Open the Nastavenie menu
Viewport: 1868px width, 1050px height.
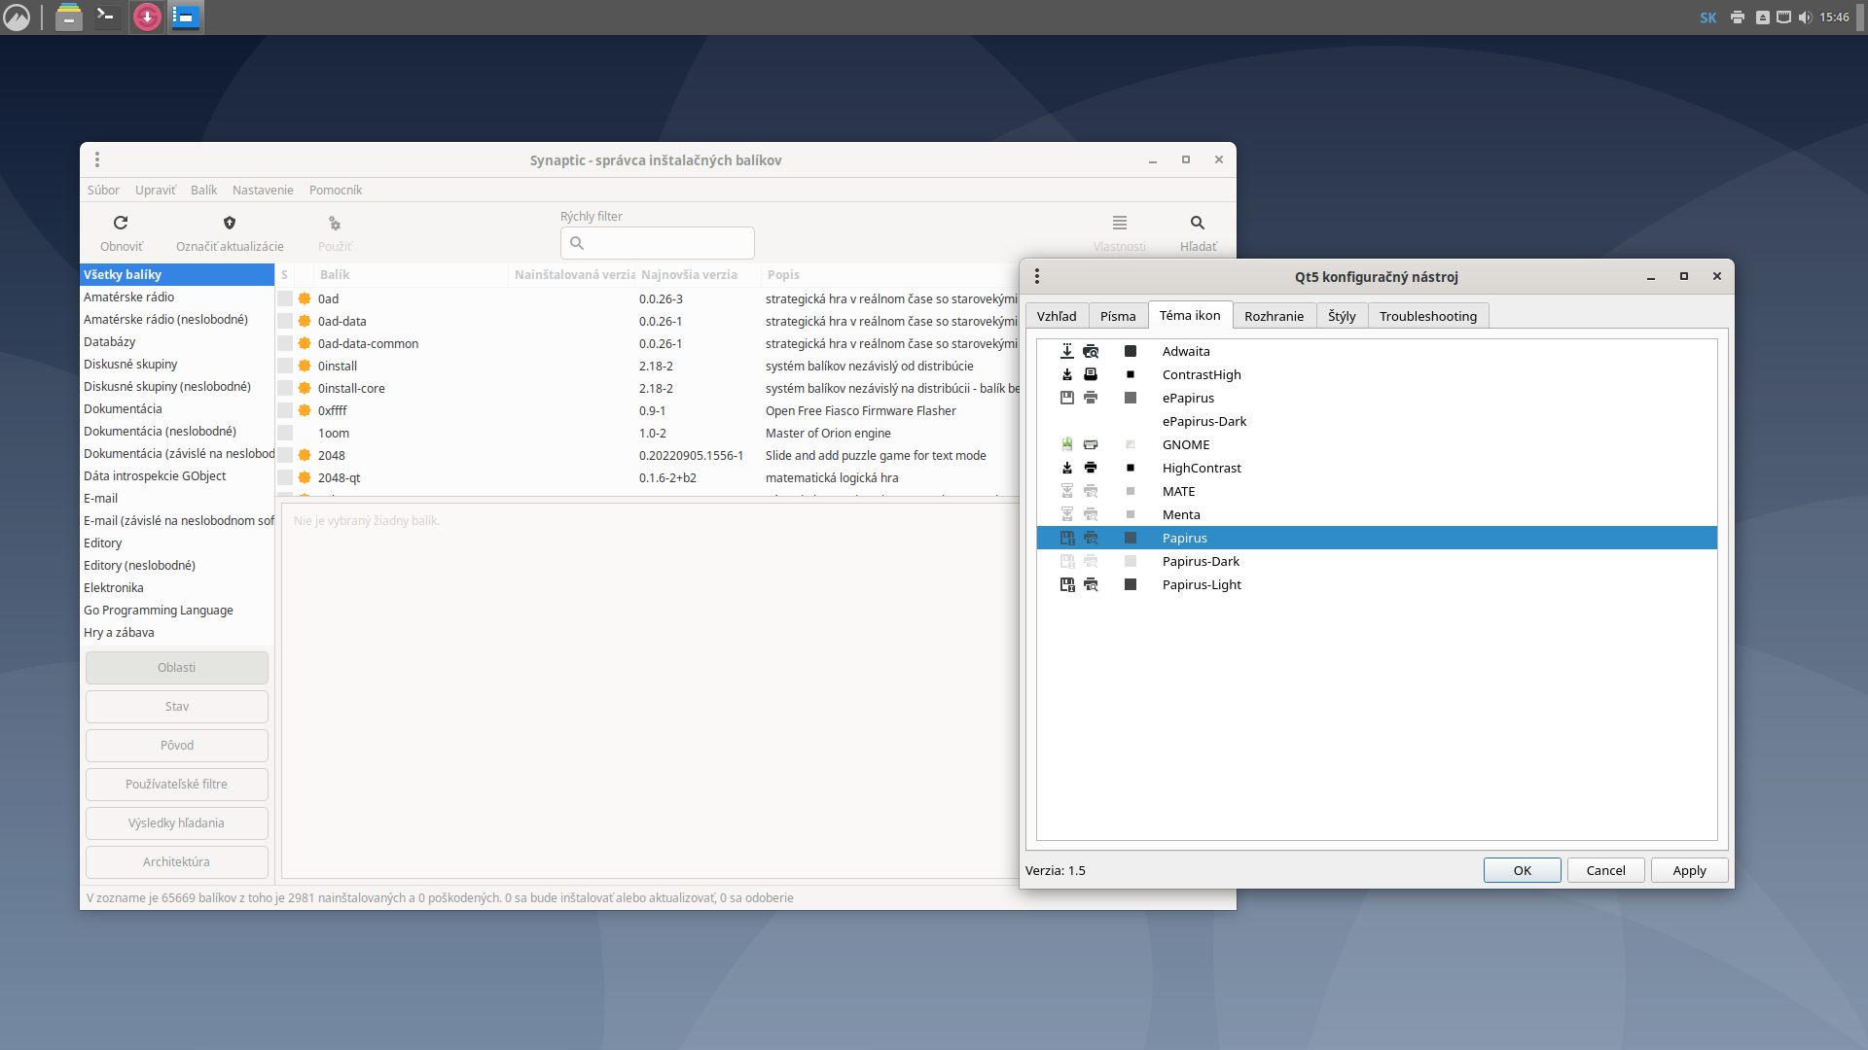pos(263,190)
